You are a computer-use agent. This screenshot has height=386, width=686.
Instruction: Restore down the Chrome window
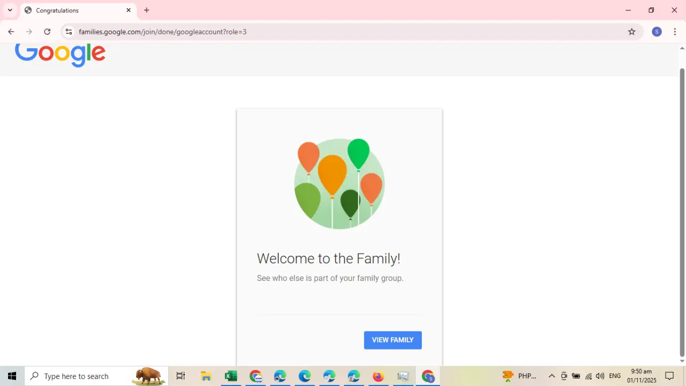651,10
